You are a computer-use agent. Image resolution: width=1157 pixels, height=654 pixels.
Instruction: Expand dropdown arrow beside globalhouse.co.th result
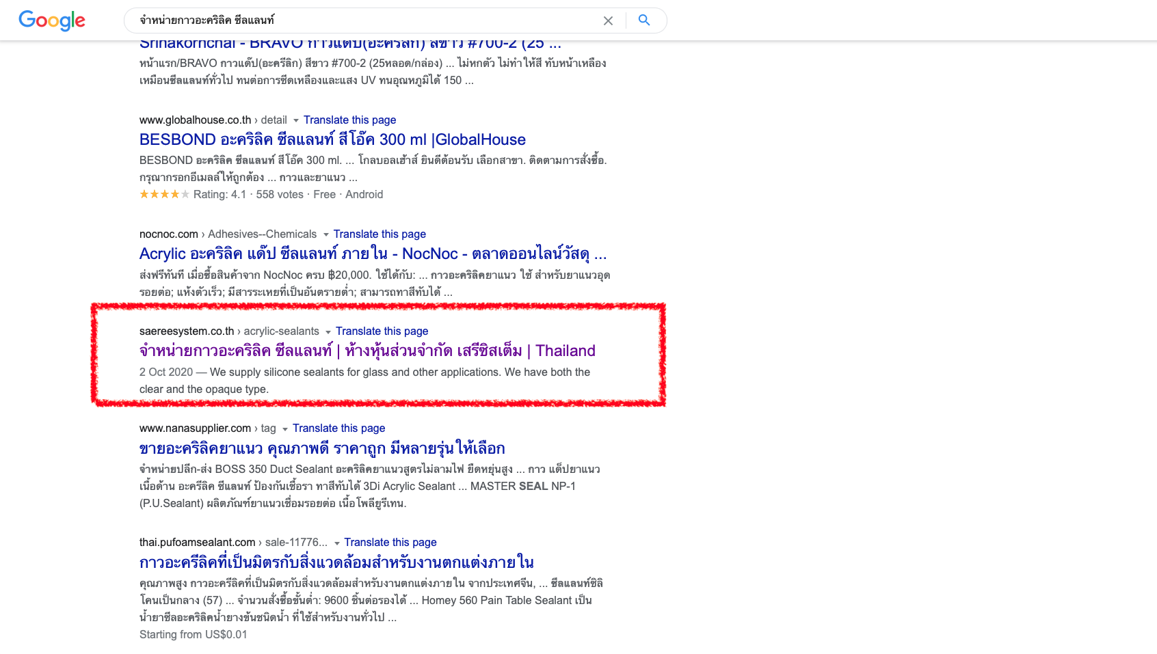click(296, 121)
